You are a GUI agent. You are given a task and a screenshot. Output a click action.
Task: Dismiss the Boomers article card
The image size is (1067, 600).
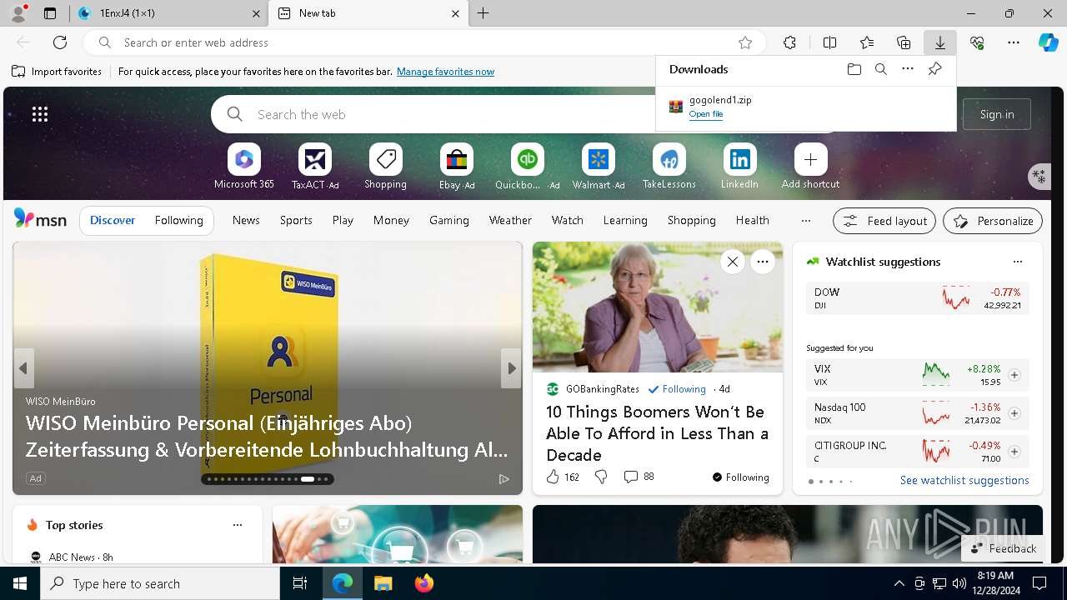click(x=732, y=262)
